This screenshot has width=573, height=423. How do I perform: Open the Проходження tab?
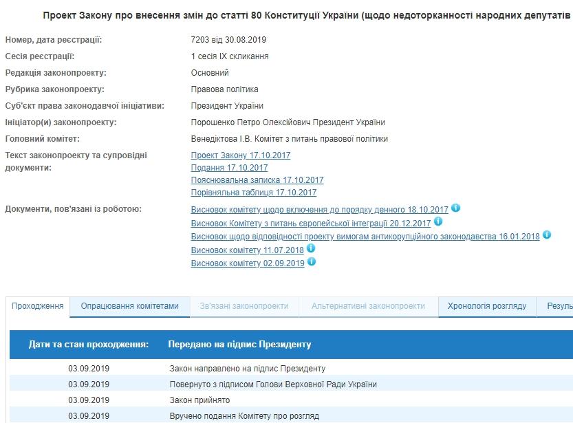click(38, 306)
